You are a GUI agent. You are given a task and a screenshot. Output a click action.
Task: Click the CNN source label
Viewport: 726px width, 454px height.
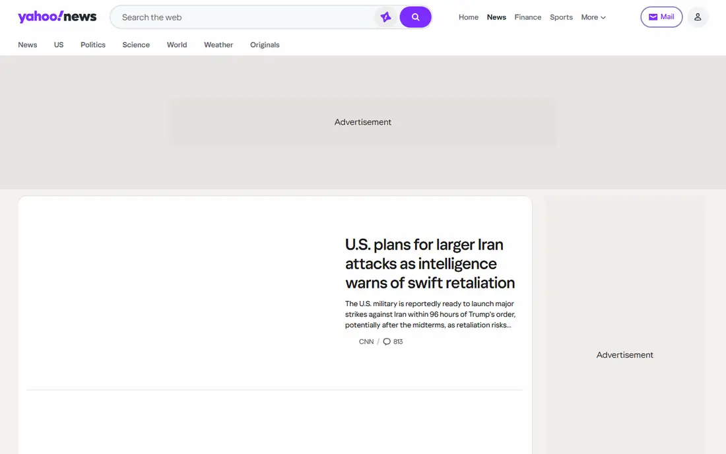[366, 342]
